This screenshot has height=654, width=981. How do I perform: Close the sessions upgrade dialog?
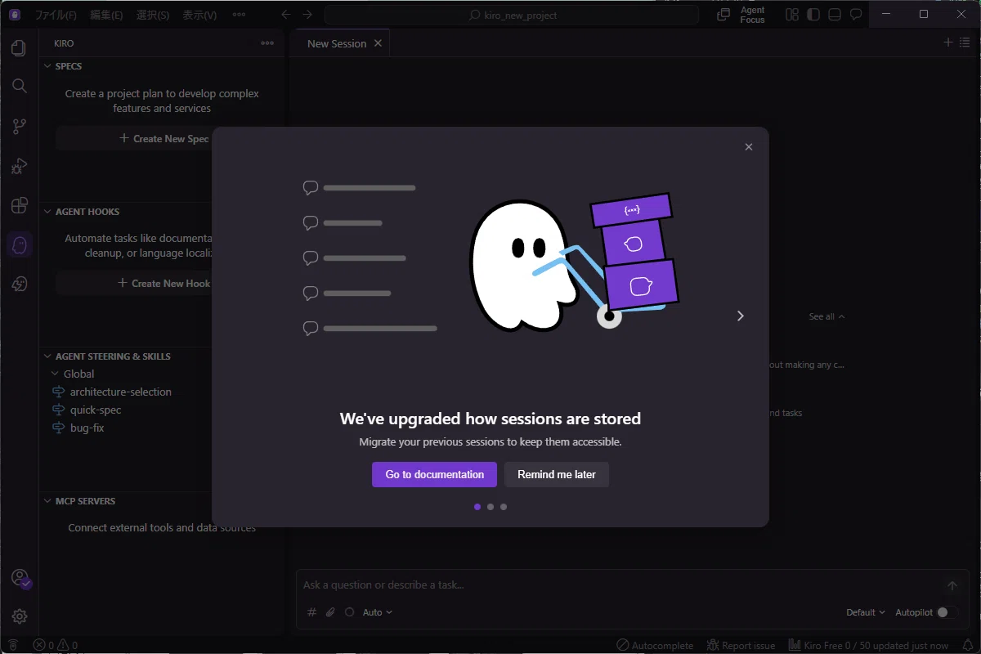(749, 147)
